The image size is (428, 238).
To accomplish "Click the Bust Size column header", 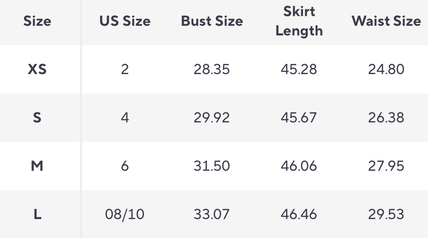I will (x=212, y=21).
